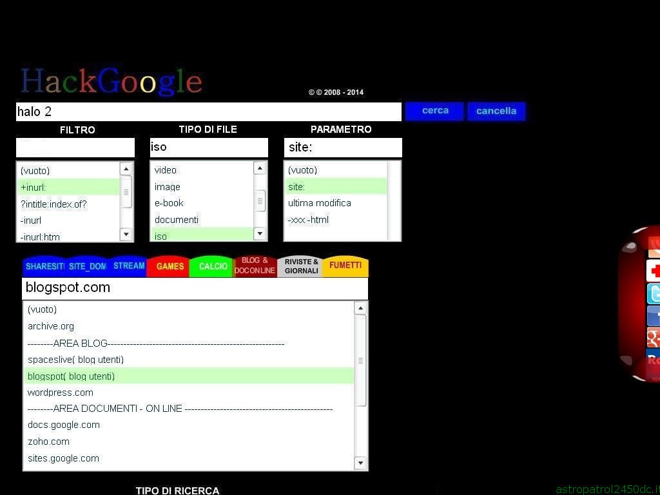Viewport: 660px width, 495px height.
Task: Switch to the SITE_DOM tab
Action: click(x=87, y=266)
